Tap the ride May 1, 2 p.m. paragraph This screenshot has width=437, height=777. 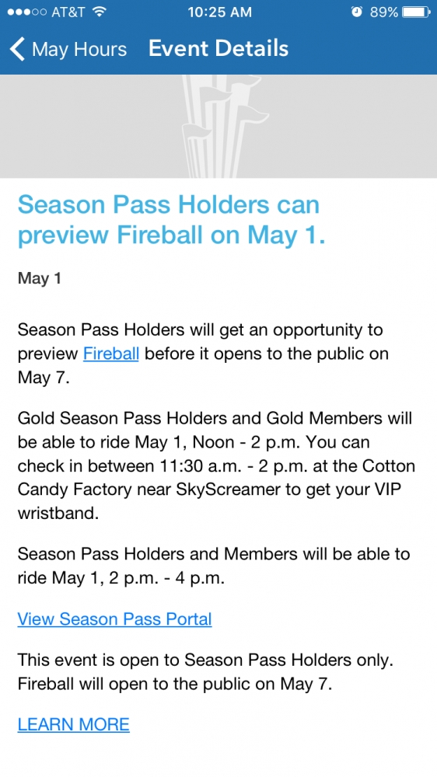coord(214,566)
